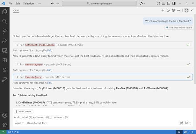Image resolution: width=196 pixels, height=134 pixels.
Task: Expand the GetSemanticModelSchema tool run
Action: (x=18, y=45)
